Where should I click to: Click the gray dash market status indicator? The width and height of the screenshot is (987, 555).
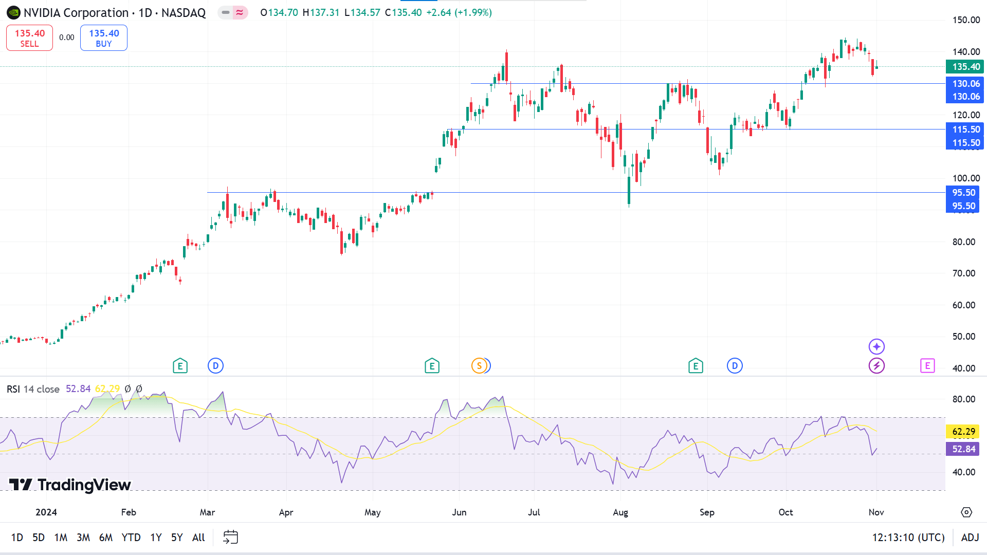[226, 12]
